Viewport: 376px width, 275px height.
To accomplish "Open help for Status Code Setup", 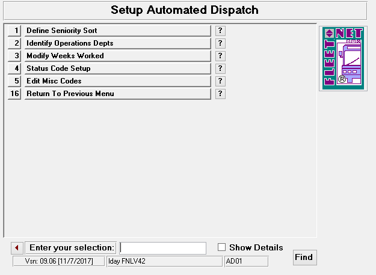I will (x=220, y=68).
